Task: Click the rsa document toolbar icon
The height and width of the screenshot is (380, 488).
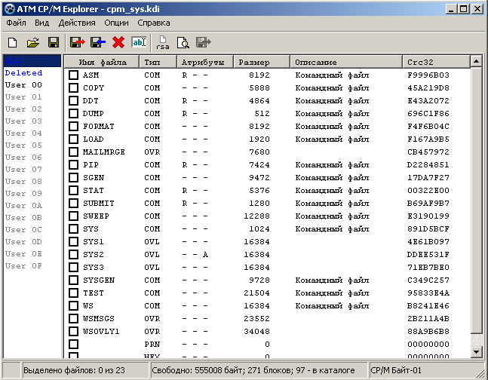Action: point(163,42)
